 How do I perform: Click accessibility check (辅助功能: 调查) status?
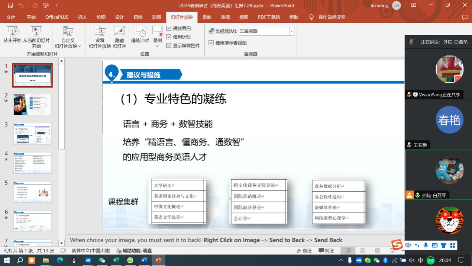coord(134,251)
